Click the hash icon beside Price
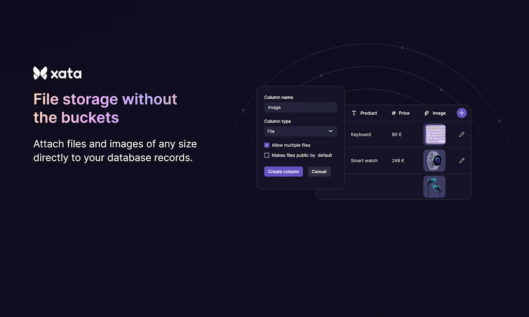The width and height of the screenshot is (529, 317). pyautogui.click(x=394, y=113)
